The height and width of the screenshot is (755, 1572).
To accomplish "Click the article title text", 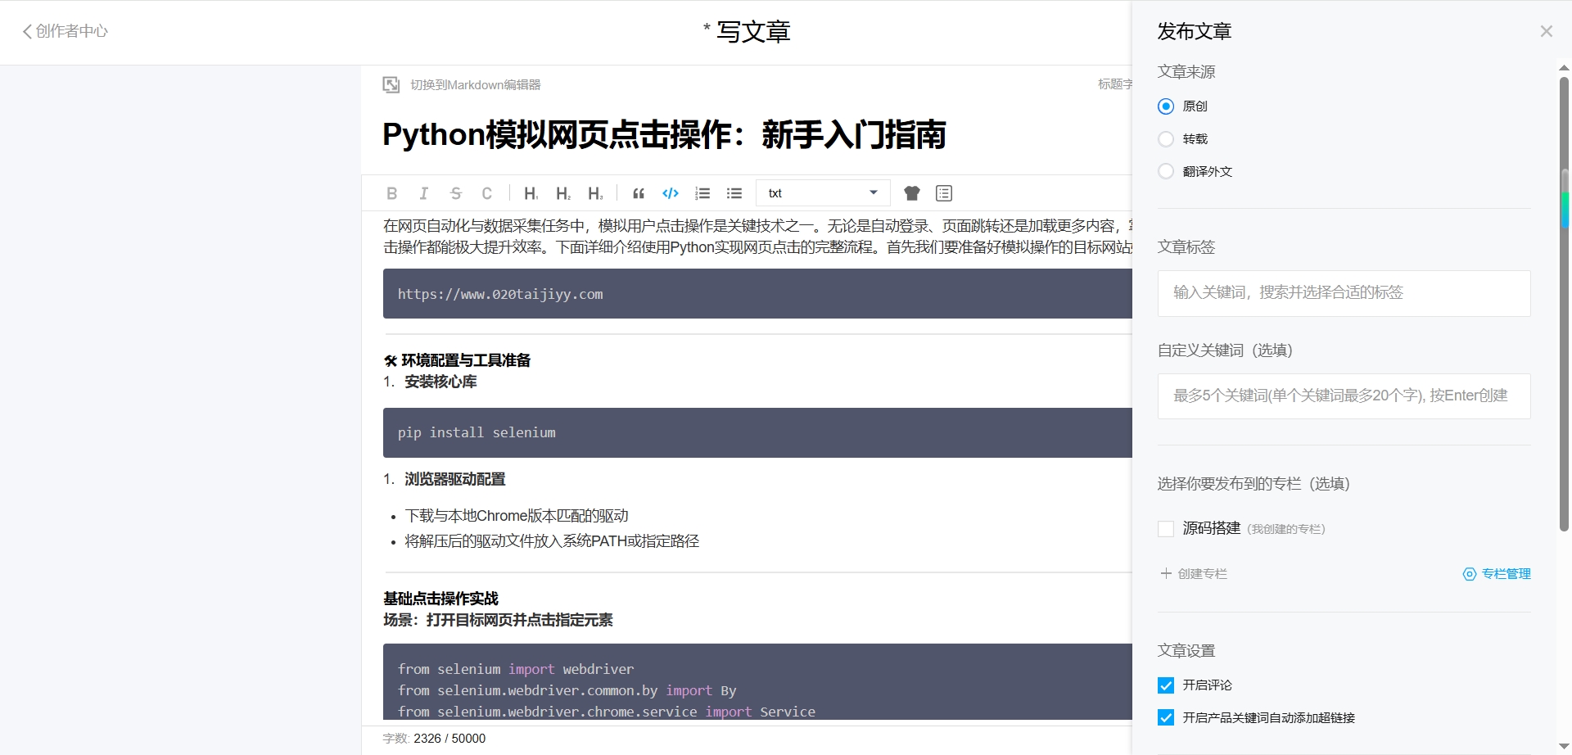I will 664,135.
